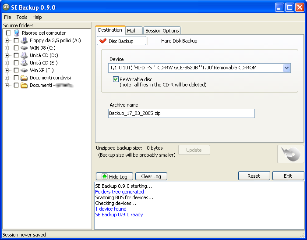Check the Unità CD (E:) checkbox
This screenshot has width=307, height=240.
(x=16, y=63)
